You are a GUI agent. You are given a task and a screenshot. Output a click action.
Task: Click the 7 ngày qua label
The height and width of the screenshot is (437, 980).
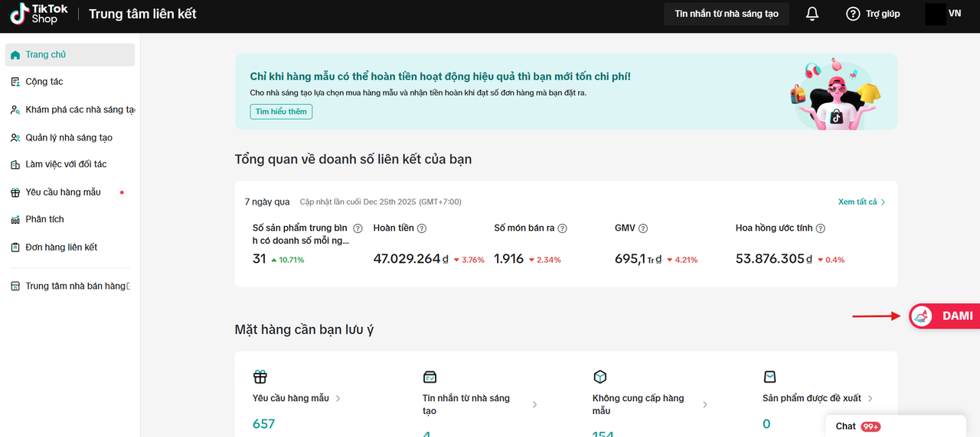coord(267,202)
